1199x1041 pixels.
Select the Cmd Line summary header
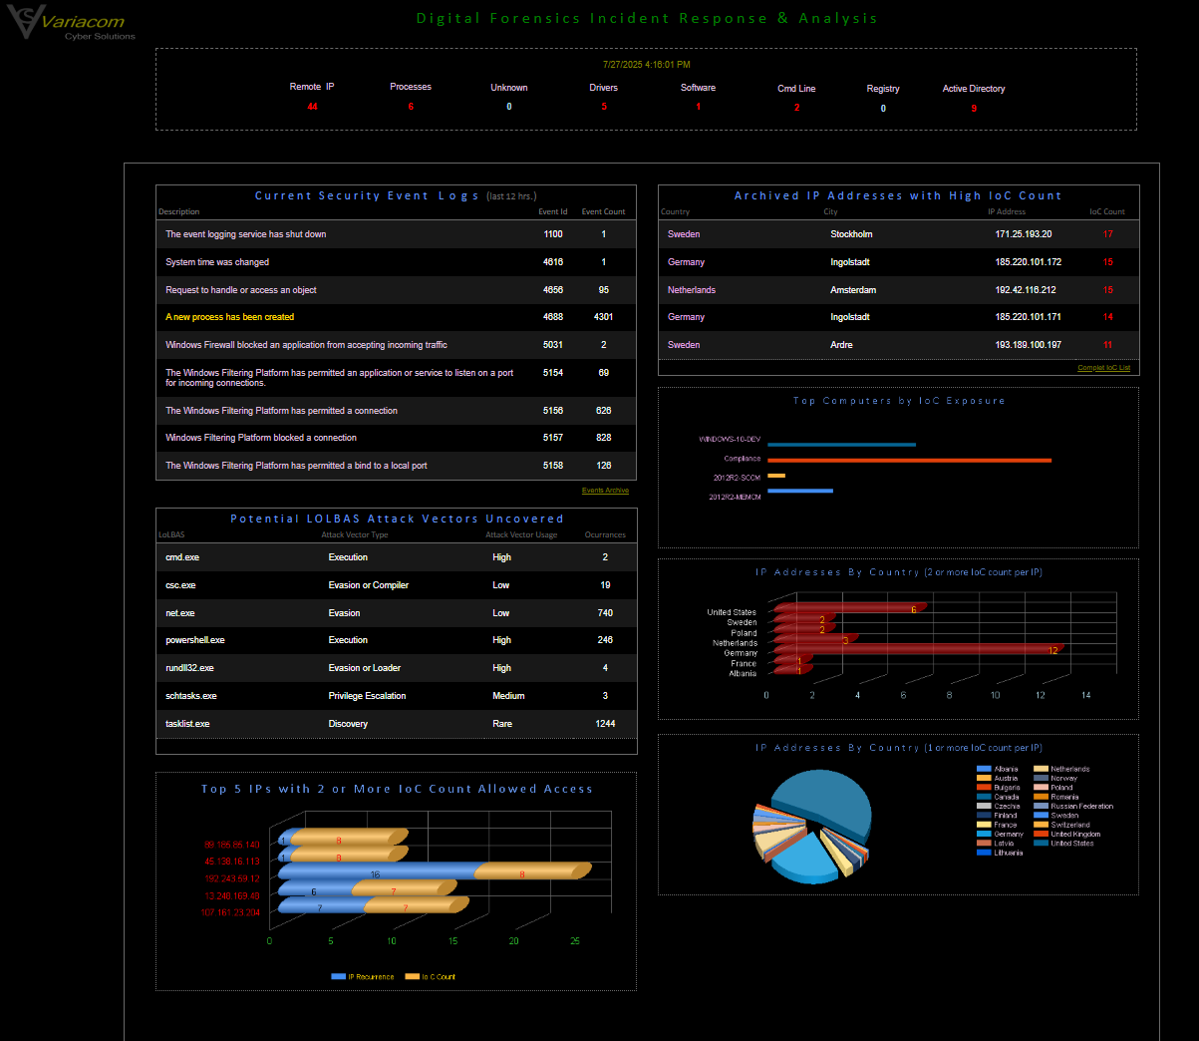tap(796, 89)
